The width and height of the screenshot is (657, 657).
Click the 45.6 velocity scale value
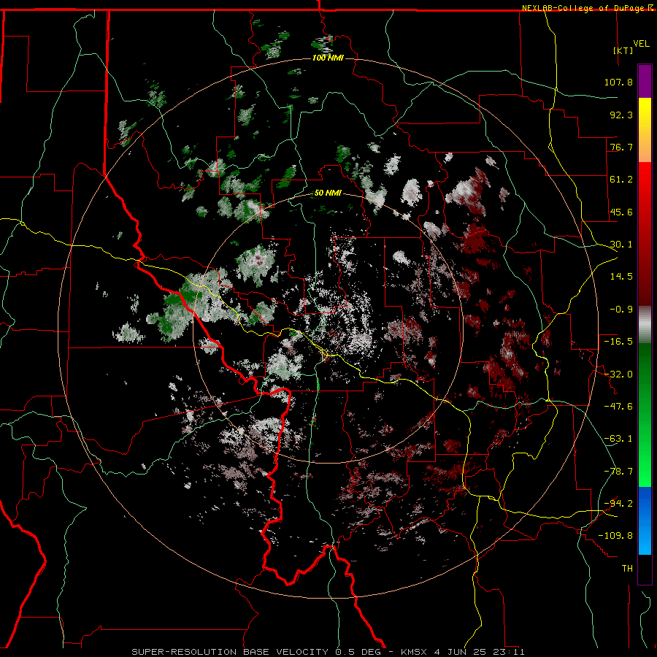click(621, 212)
